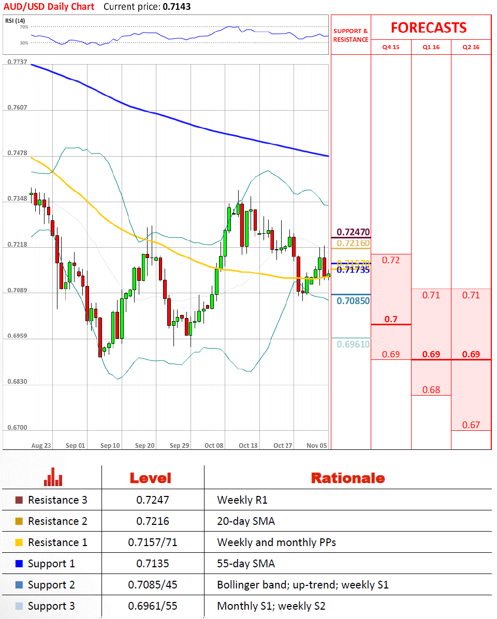Screen dimensions: 497x619
Task: Click the 0.69610 support level label
Action: [353, 344]
